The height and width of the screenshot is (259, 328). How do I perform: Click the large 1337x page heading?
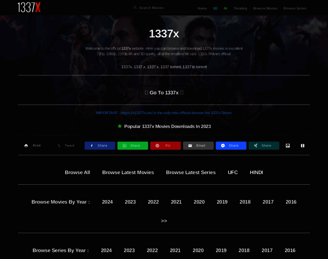(x=164, y=34)
